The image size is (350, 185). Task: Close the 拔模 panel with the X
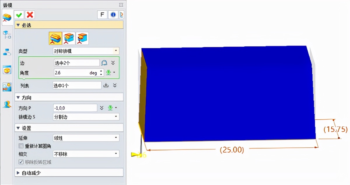[121, 4]
